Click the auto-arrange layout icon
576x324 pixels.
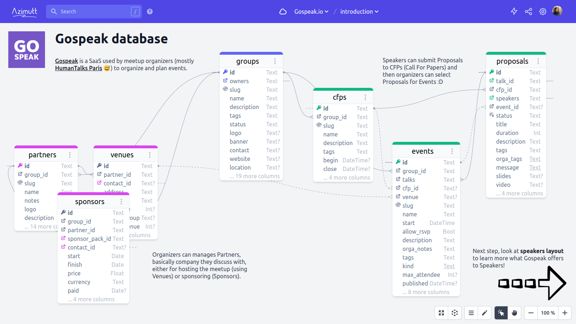(x=455, y=313)
